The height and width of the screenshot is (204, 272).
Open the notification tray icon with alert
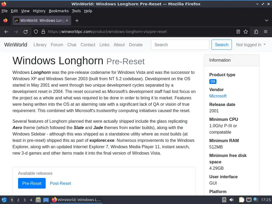pos(256,199)
